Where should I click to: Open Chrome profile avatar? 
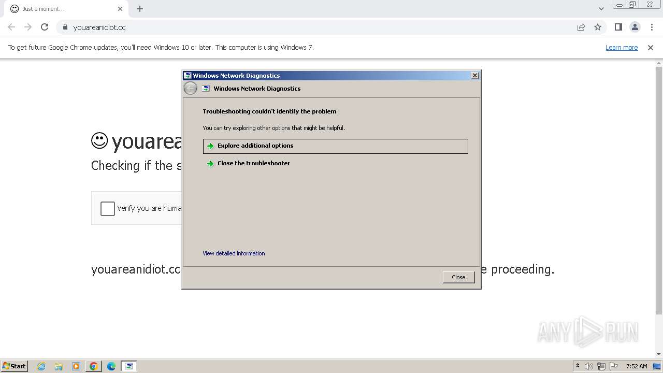pos(635,27)
